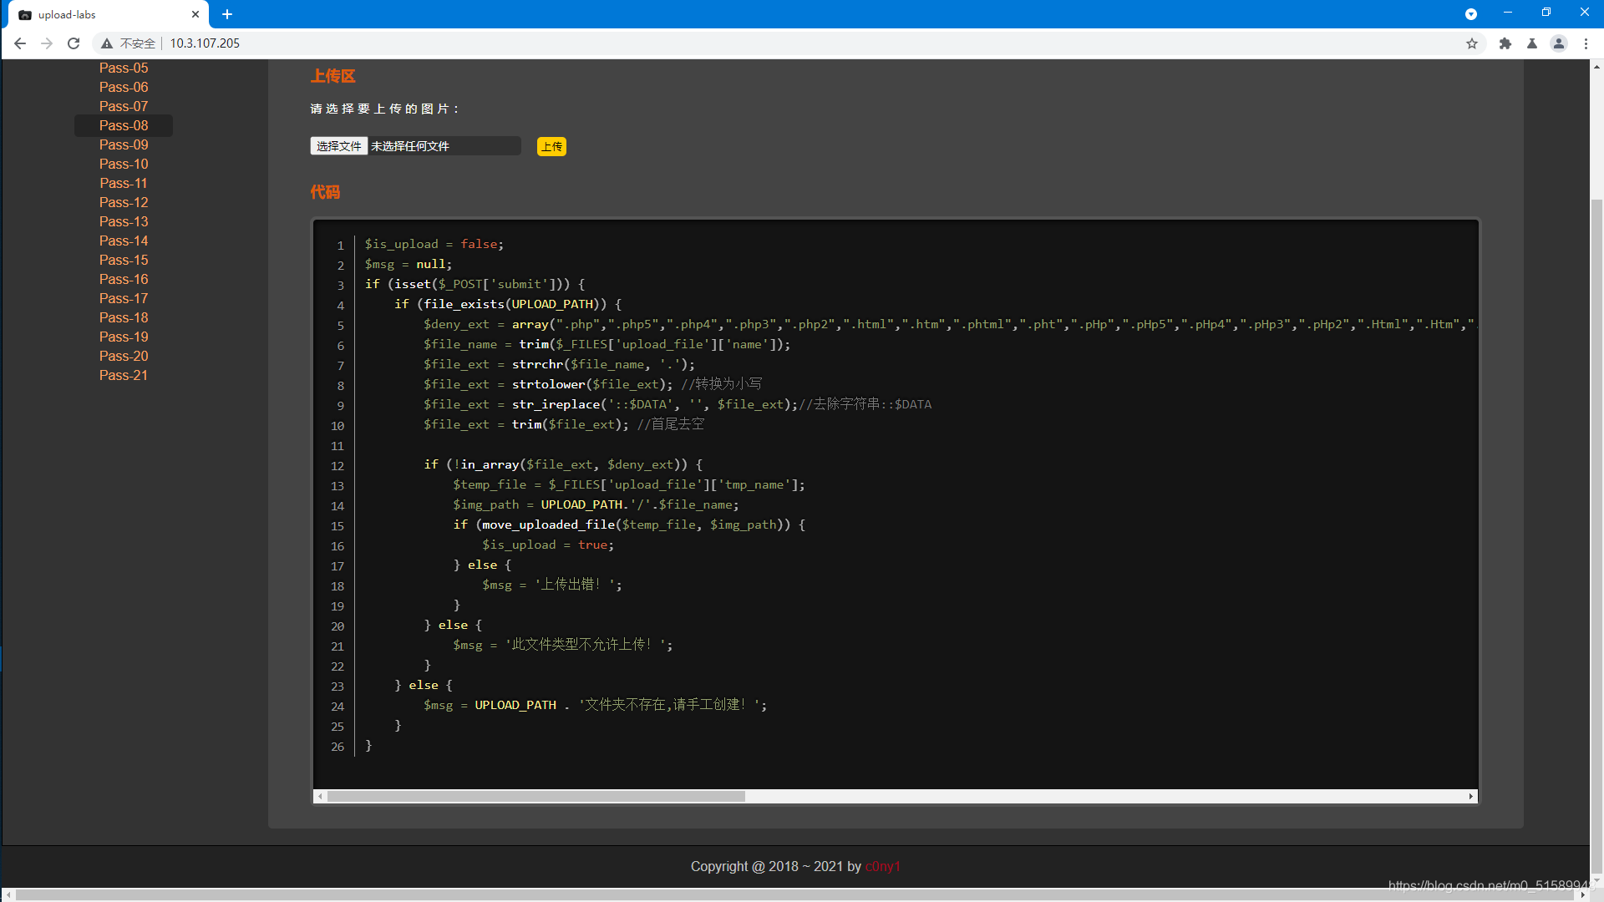
Task: Click the 上传区 heading
Action: [x=333, y=76]
